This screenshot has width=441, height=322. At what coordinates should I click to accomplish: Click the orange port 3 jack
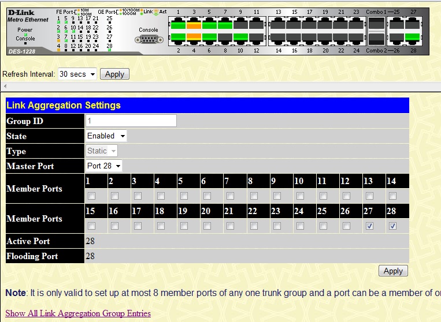[x=194, y=25]
